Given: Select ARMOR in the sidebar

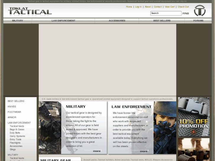Looking at the screenshot, I should tap(12, 118).
